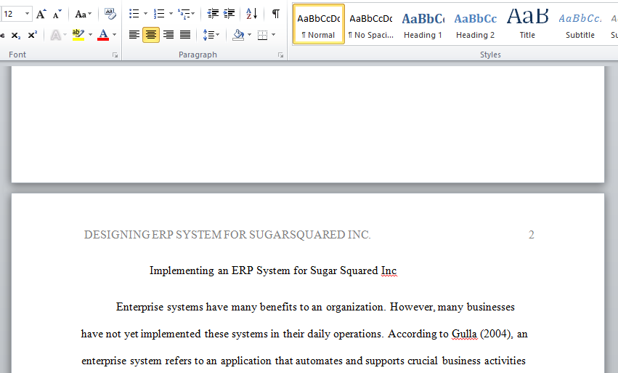The image size is (618, 373).
Task: Click the Shrink Font icon
Action: (x=57, y=15)
